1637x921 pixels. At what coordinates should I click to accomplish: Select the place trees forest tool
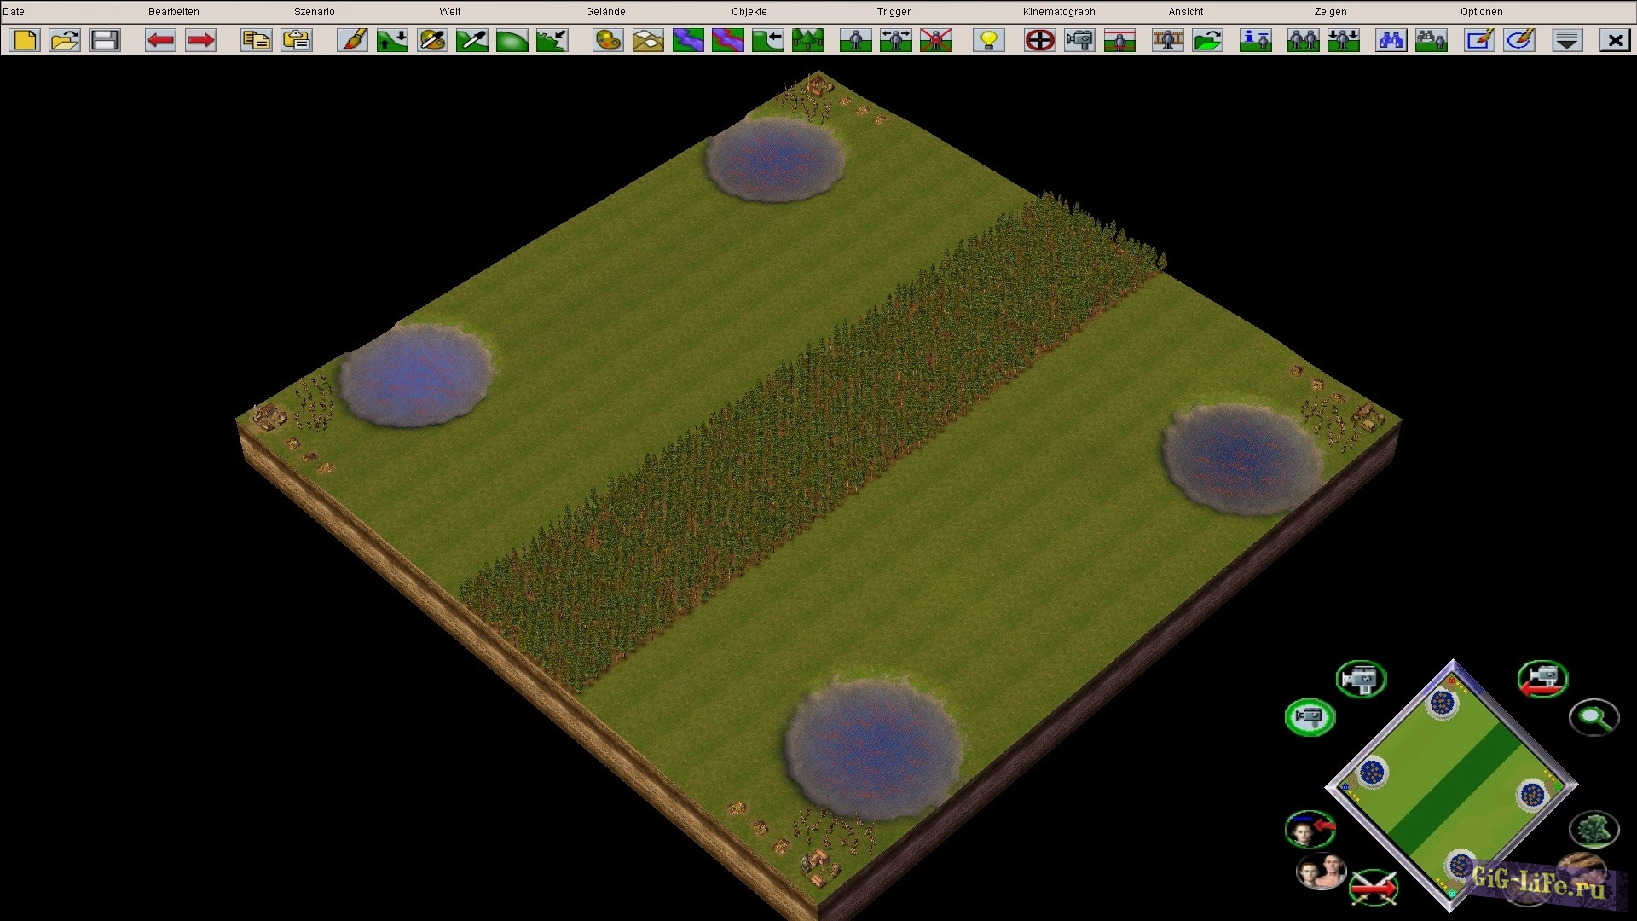coord(807,40)
